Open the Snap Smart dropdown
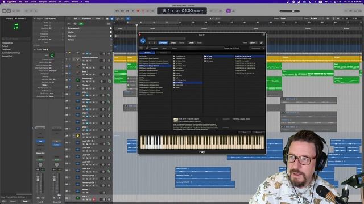Screen dimensions: 364x204 point(291,19)
